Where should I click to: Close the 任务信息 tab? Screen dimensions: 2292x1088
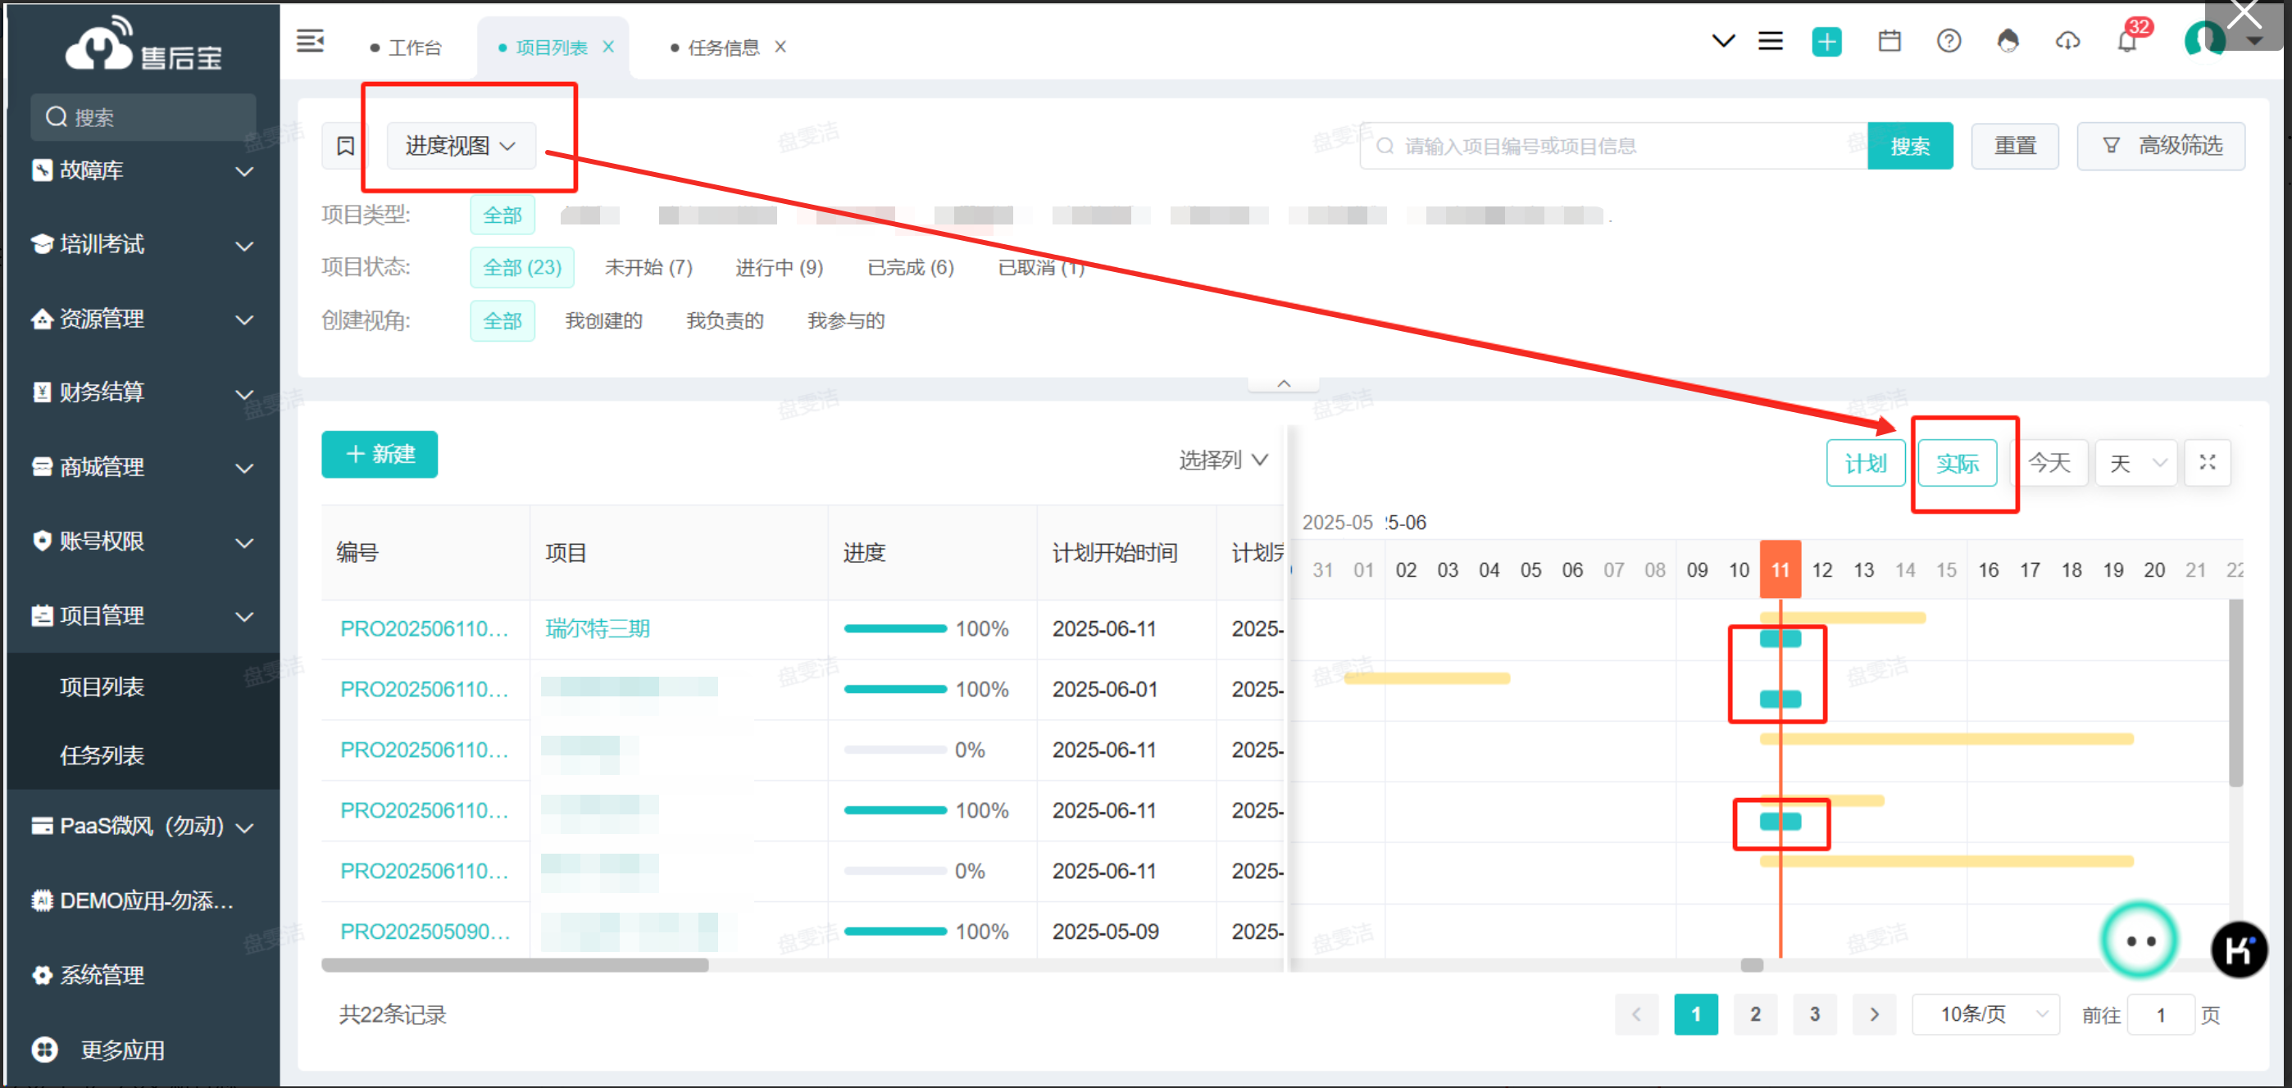pyautogui.click(x=780, y=48)
